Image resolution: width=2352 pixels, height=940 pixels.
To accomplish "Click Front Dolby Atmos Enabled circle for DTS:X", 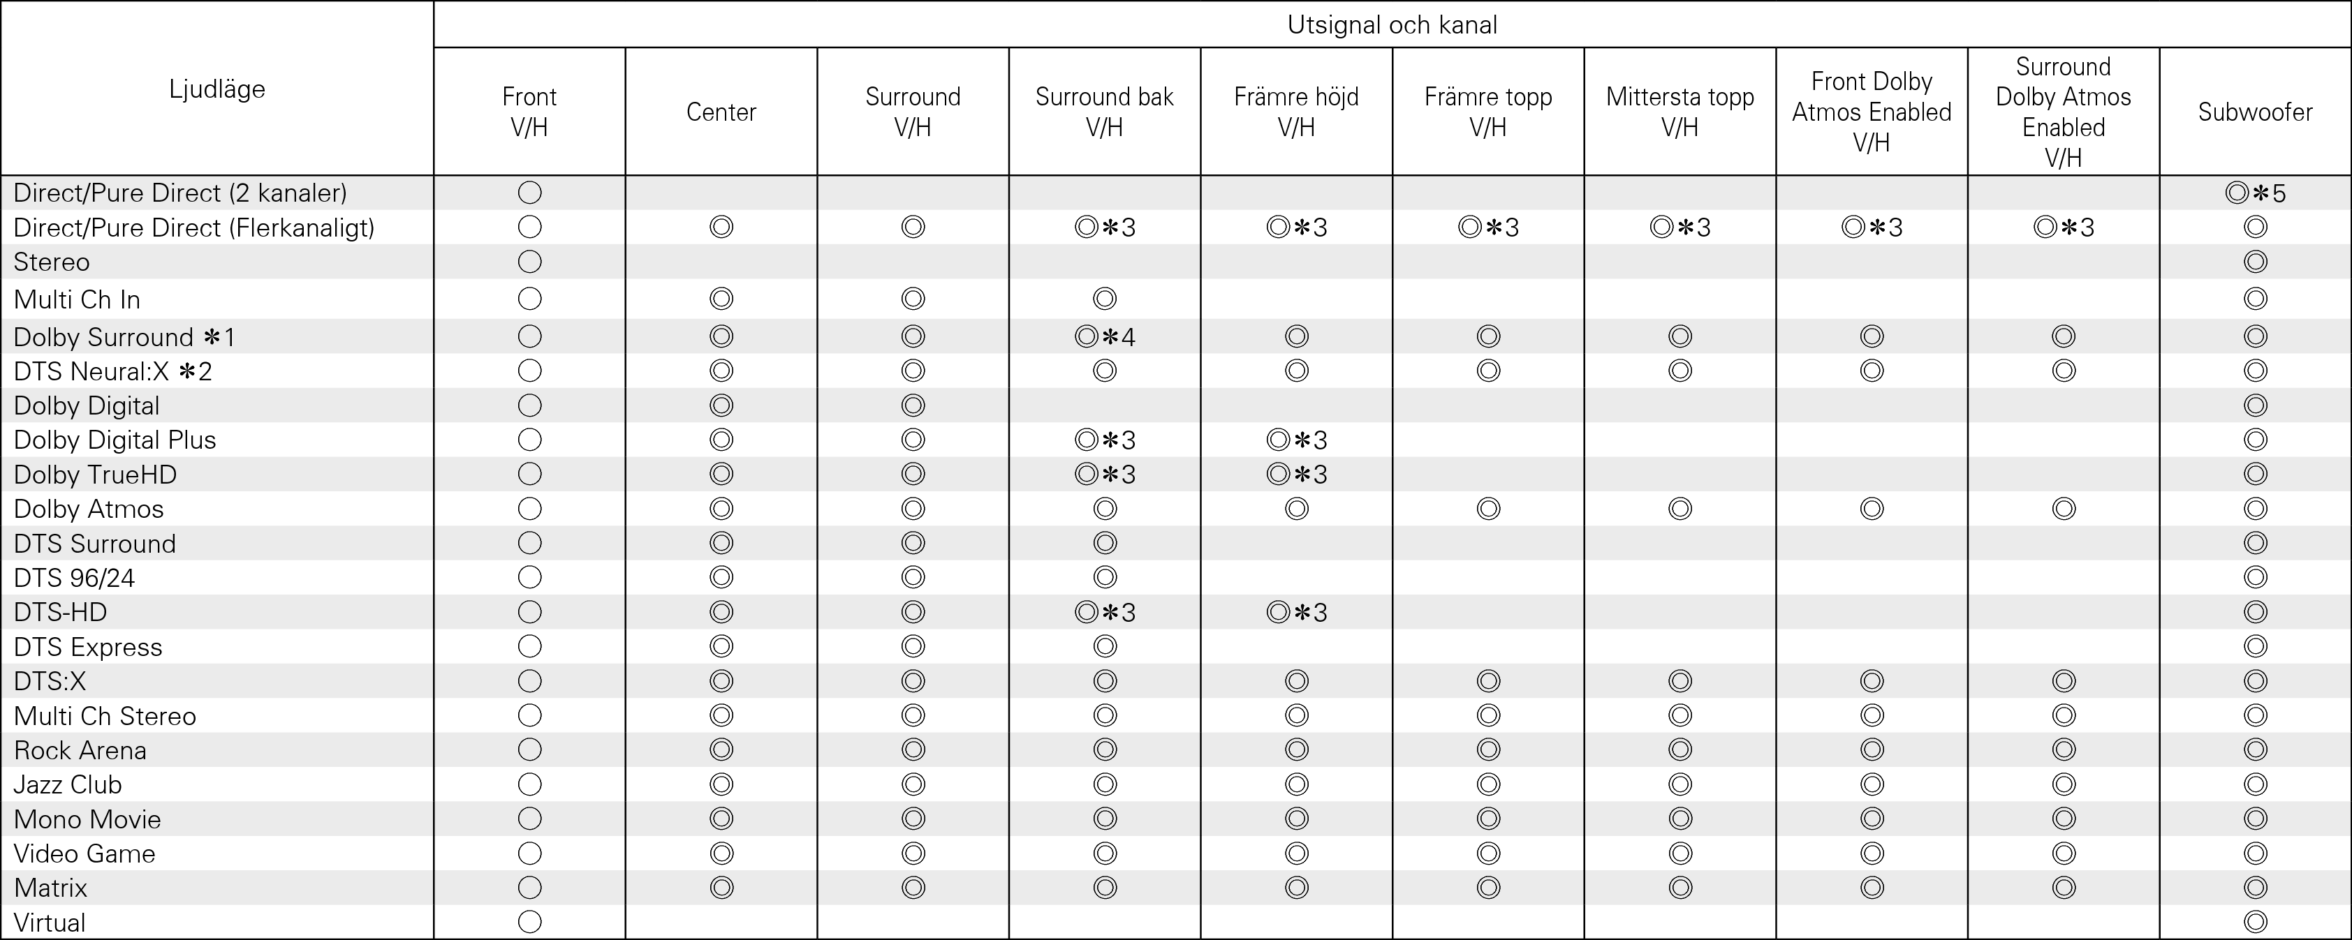I will coord(1872,681).
